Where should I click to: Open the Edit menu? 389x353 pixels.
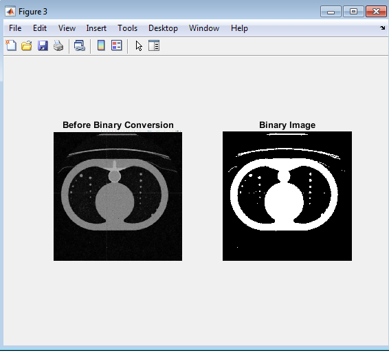pos(40,28)
